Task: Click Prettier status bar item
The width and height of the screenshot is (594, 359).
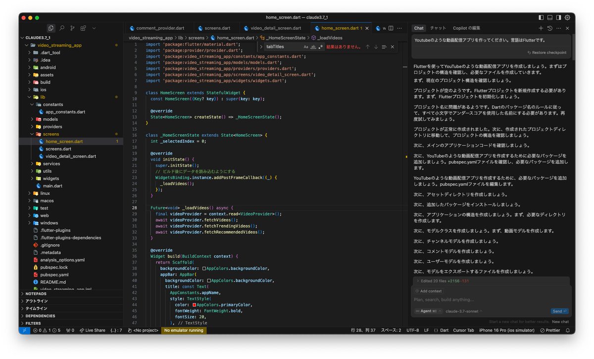Action: (550, 330)
